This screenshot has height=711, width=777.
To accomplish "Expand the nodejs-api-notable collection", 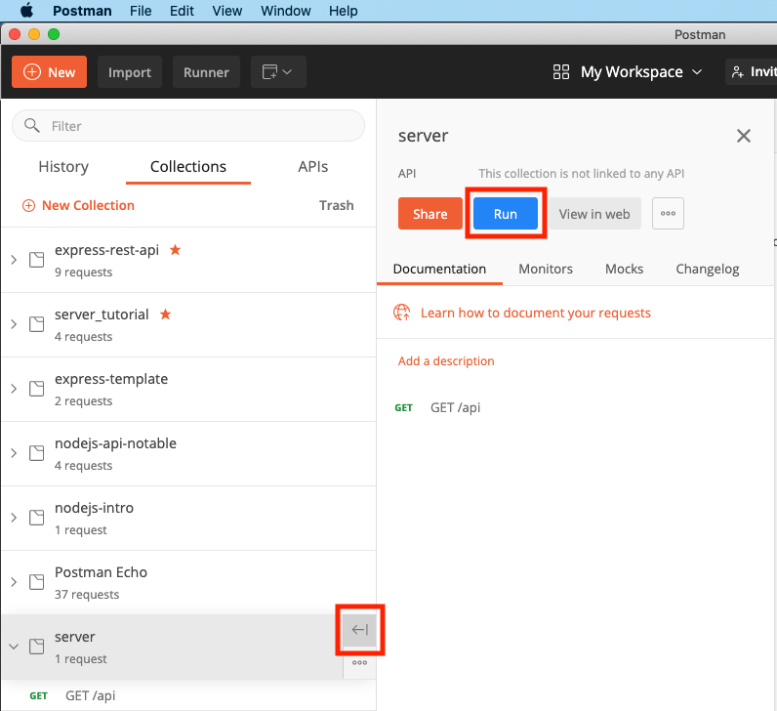I will (x=14, y=453).
